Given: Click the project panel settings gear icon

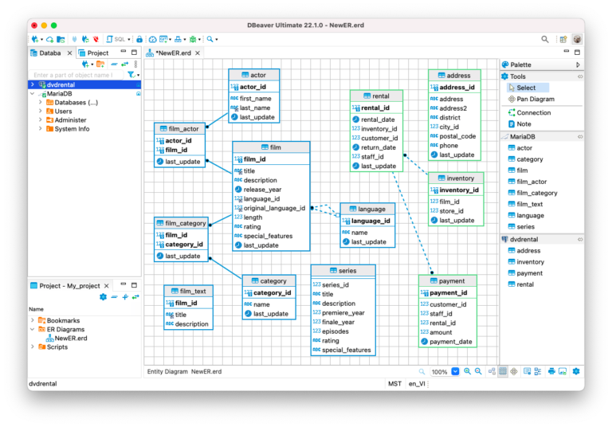Looking at the screenshot, I should click(103, 297).
